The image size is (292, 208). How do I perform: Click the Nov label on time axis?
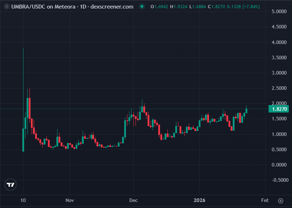click(70, 200)
